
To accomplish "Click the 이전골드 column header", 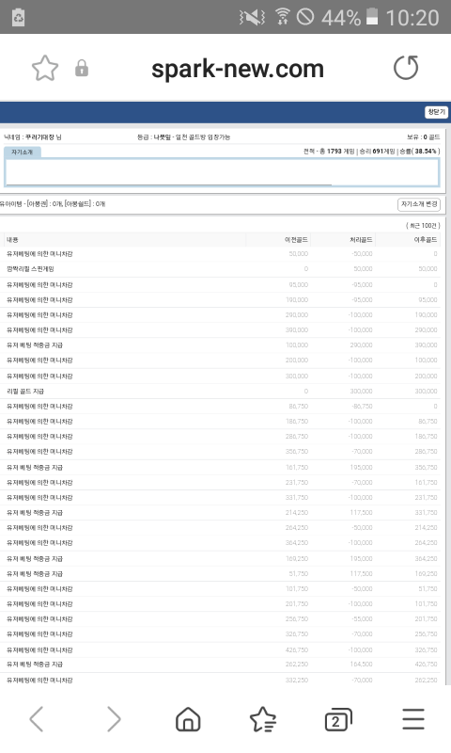I will tap(296, 240).
